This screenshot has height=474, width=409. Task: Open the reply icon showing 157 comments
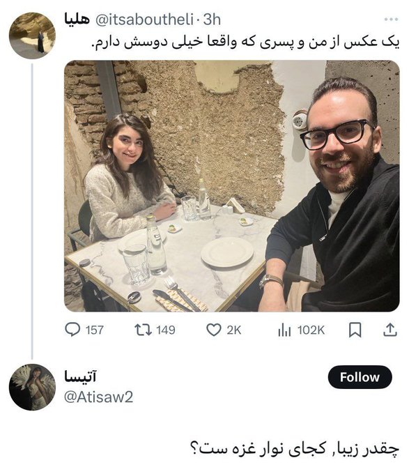pos(72,330)
